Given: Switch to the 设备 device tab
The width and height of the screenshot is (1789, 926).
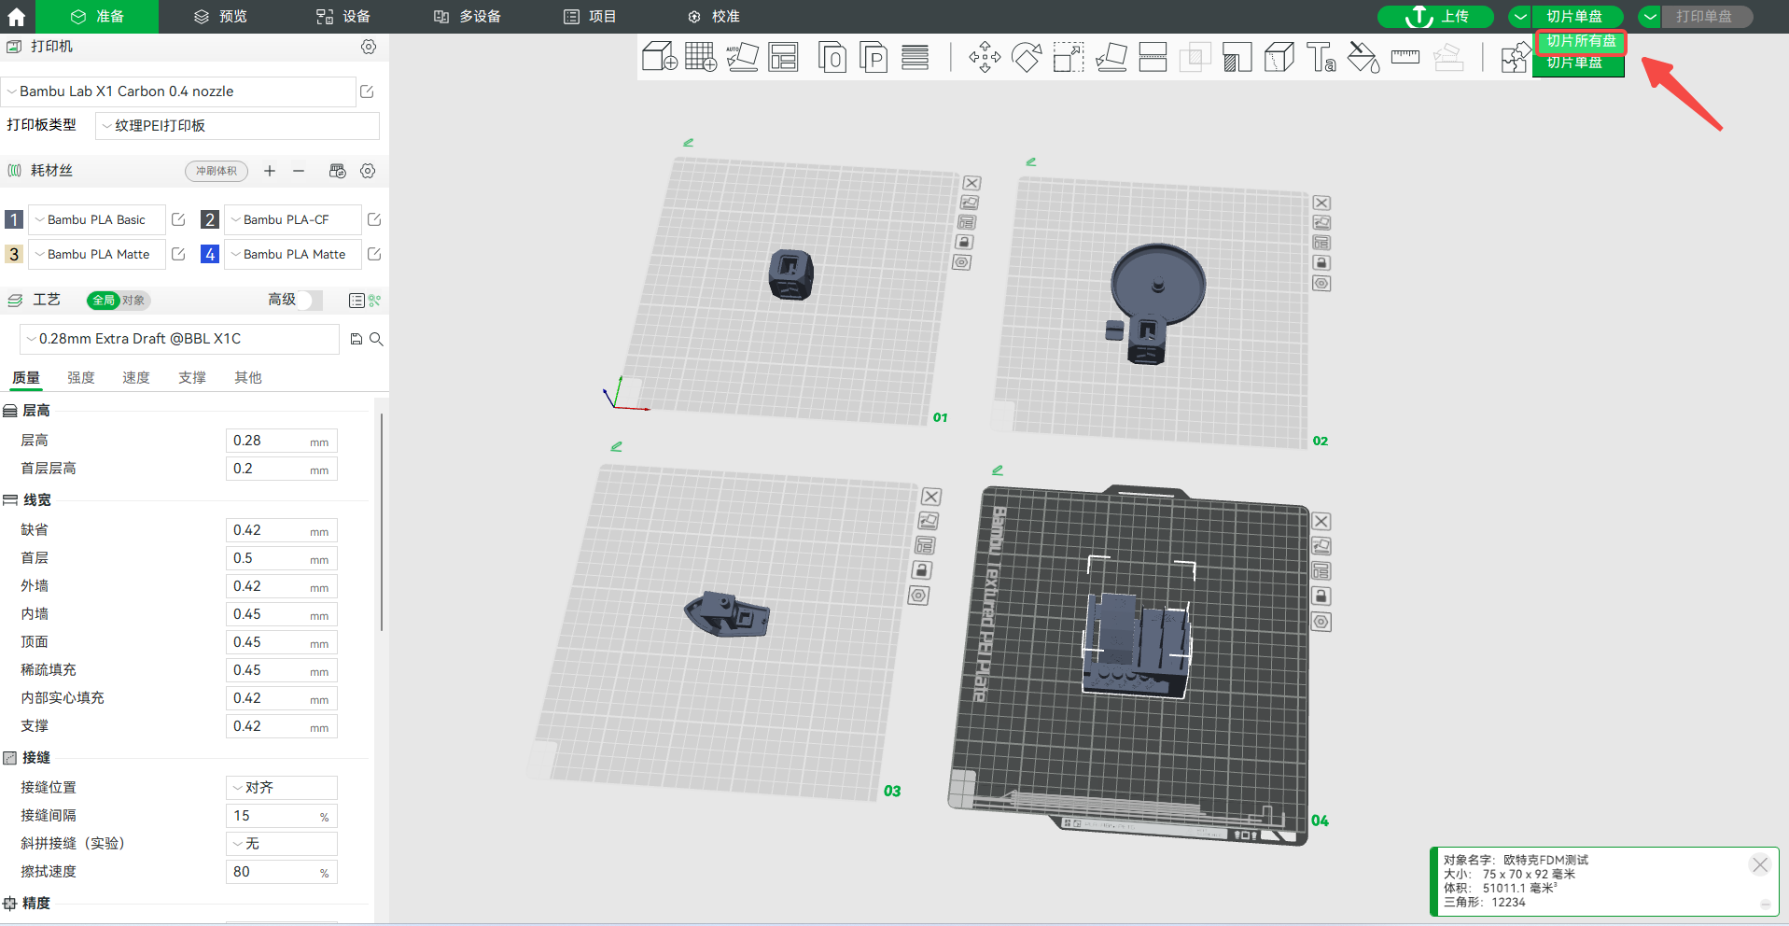Looking at the screenshot, I should coord(342,17).
